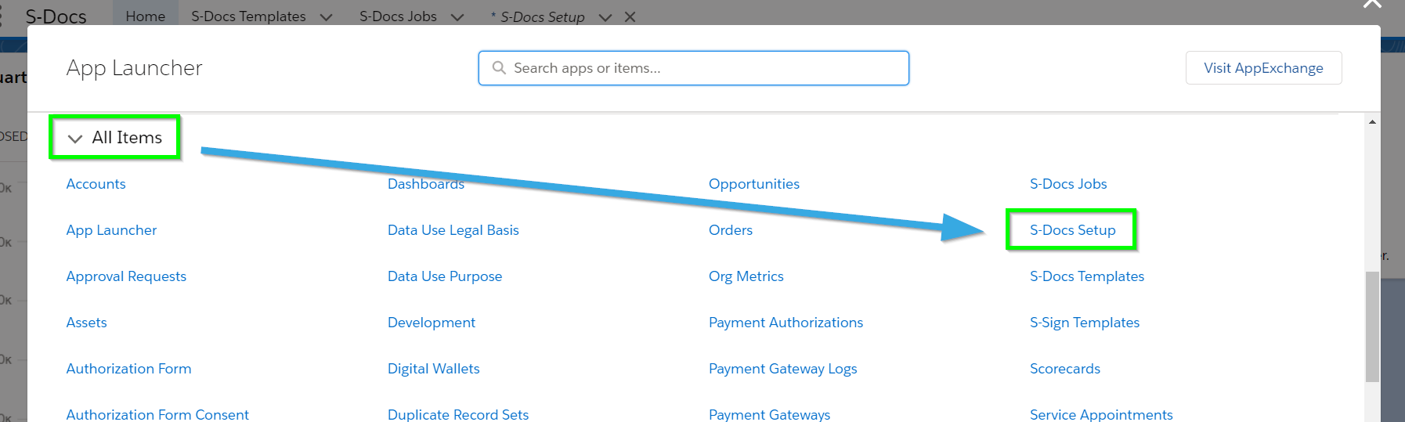Image resolution: width=1405 pixels, height=422 pixels.
Task: Click the items list scrollbar thumb
Action: click(1372, 326)
